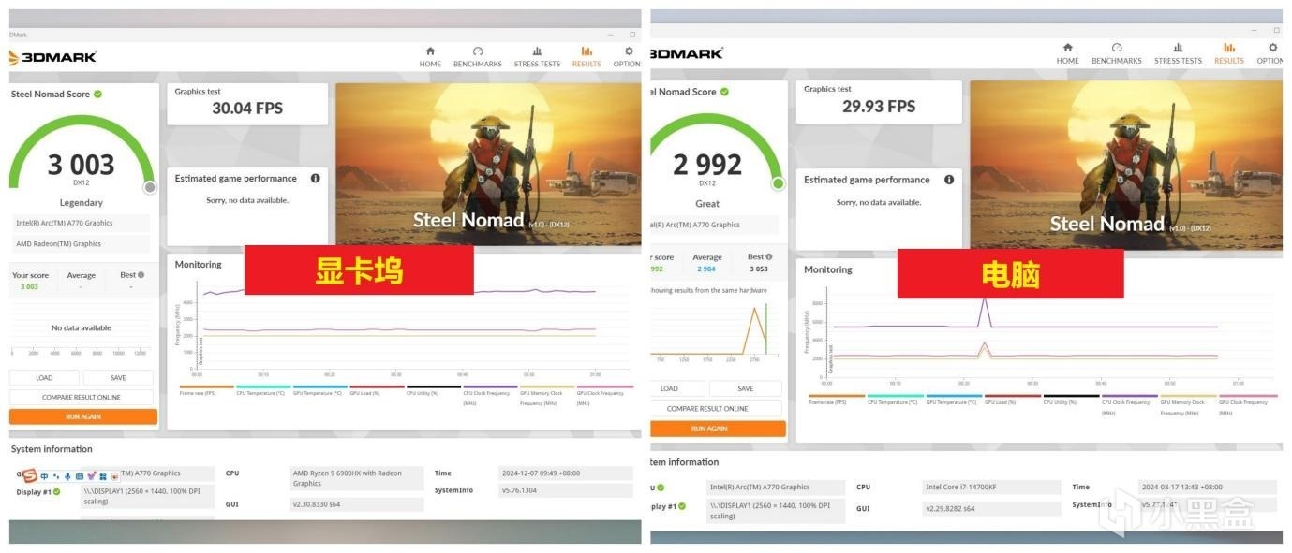Open skin shirt icon on IME toolbar
1292x553 pixels.
pyautogui.click(x=91, y=475)
